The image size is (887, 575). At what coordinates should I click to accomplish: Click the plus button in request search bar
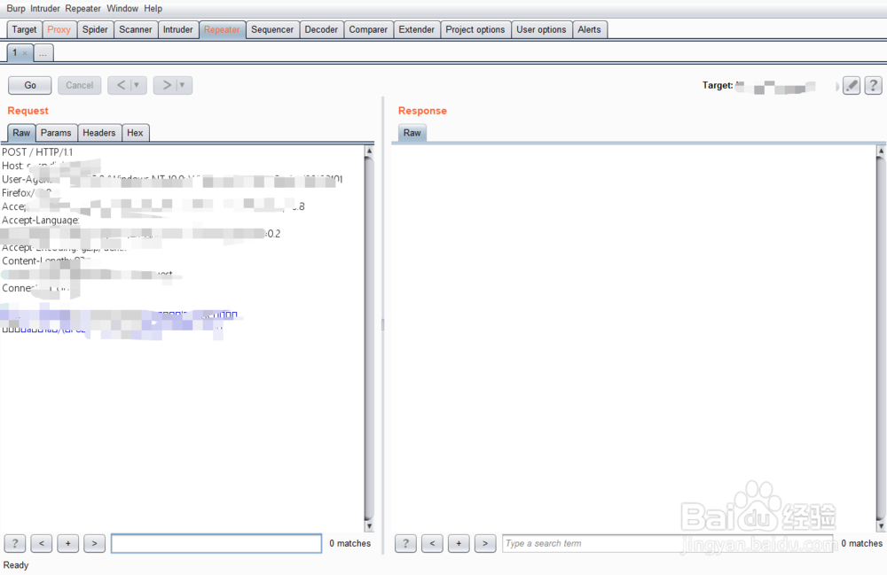point(68,543)
